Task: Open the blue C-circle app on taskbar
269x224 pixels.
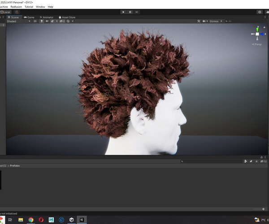Action: (x=61, y=220)
